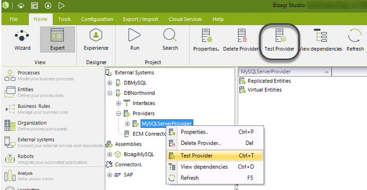Expand the Interfaces tree node
This screenshot has height=190, width=367.
[118, 103]
